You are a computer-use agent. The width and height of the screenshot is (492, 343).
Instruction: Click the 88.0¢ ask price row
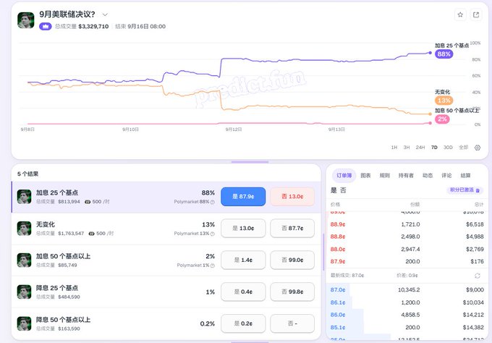(407, 249)
